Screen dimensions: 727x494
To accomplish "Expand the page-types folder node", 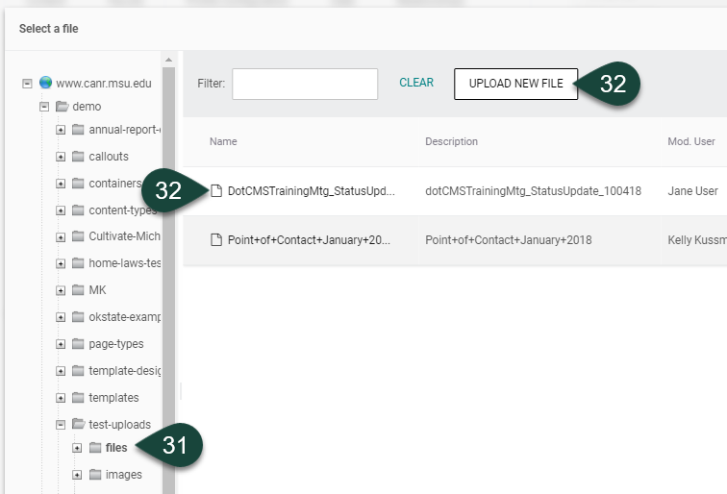I will click(61, 344).
